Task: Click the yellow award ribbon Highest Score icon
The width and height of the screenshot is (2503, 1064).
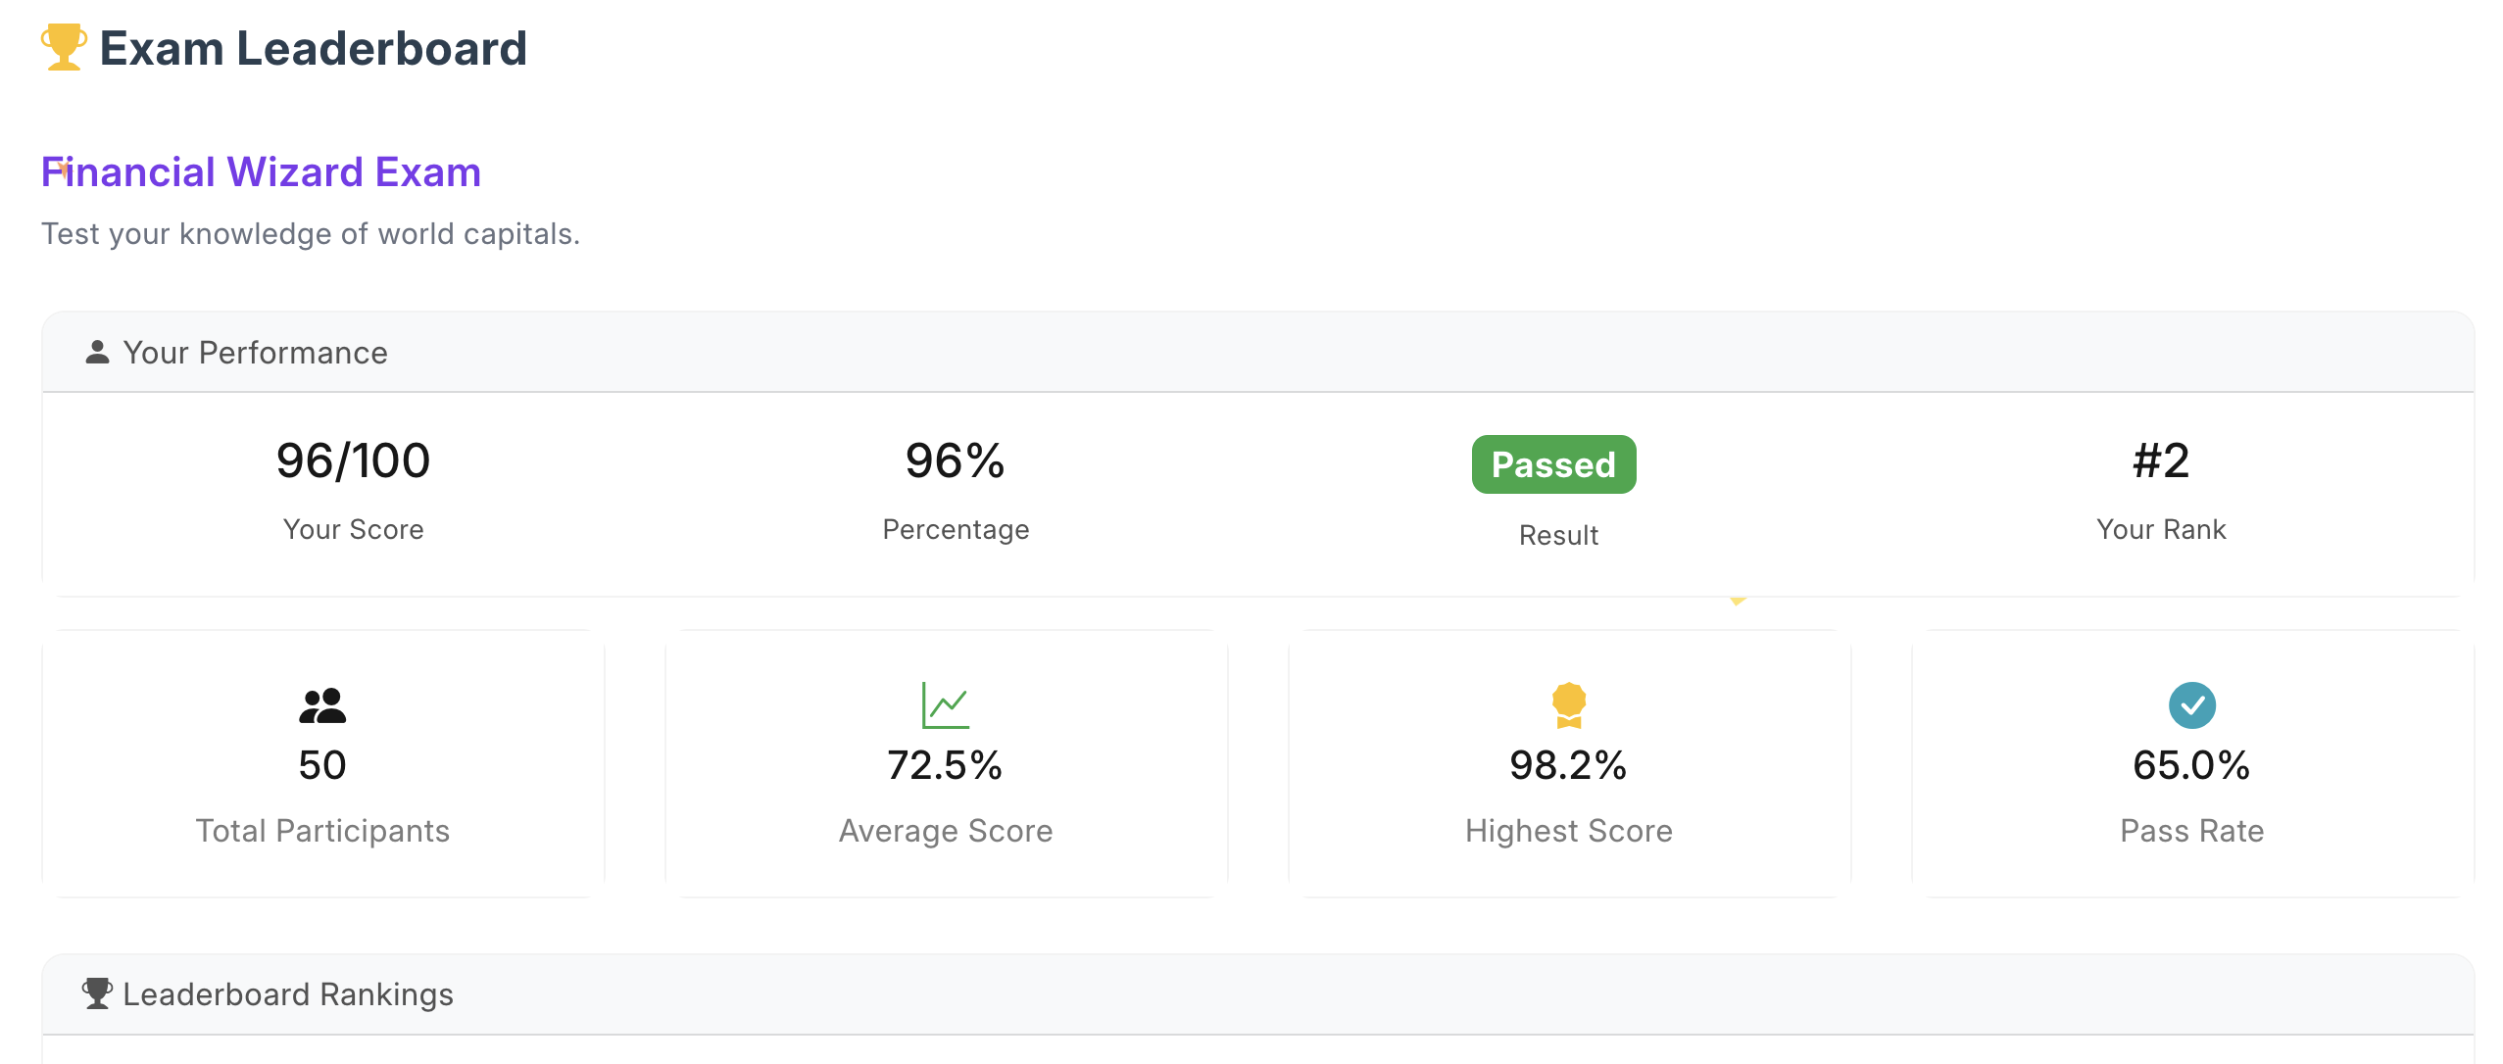Action: 1569,705
